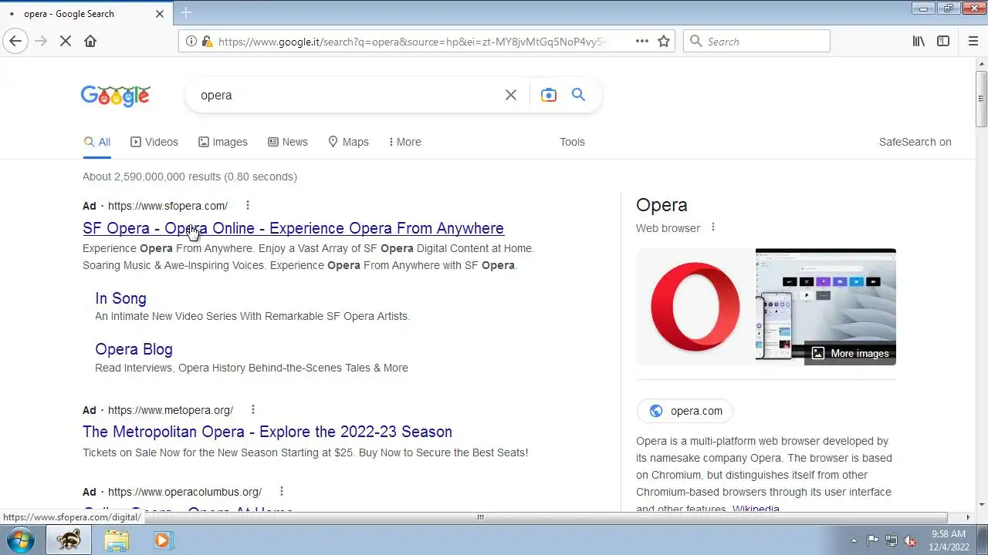Click the padlock warning connection icon
The width and height of the screenshot is (988, 555).
coord(207,42)
